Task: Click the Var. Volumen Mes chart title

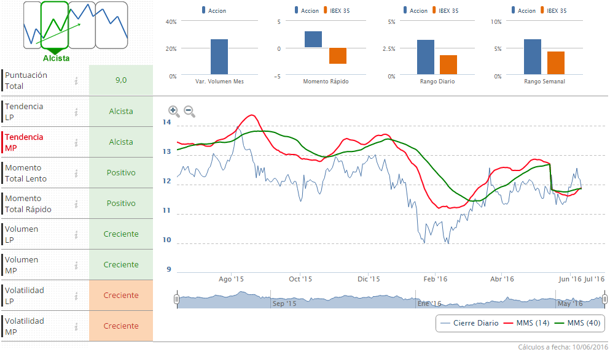Action: point(219,82)
